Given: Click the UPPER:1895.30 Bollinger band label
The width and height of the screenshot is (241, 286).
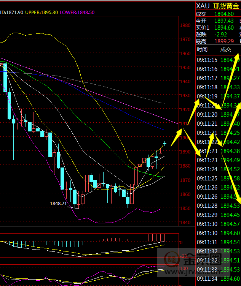Looking at the screenshot, I should pos(41,13).
